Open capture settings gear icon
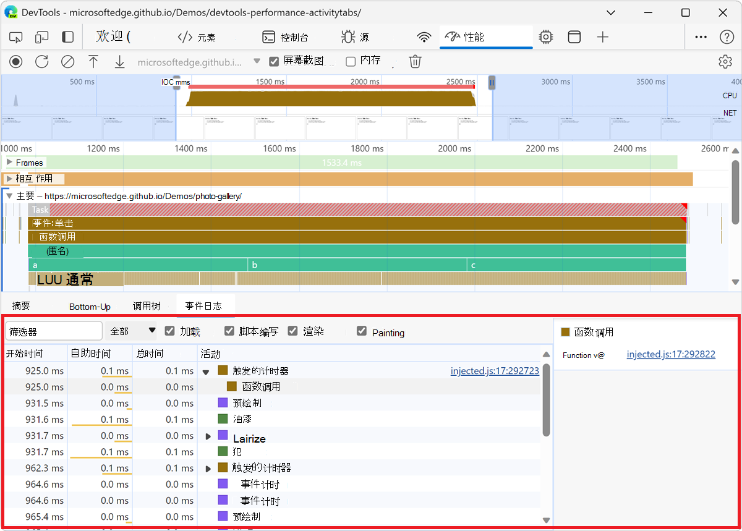This screenshot has height=531, width=742. [x=725, y=62]
